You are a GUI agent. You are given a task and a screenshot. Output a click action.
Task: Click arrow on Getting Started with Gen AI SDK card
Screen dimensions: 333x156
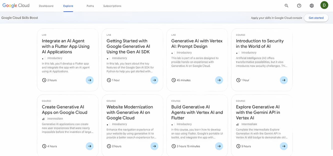coord(154,80)
